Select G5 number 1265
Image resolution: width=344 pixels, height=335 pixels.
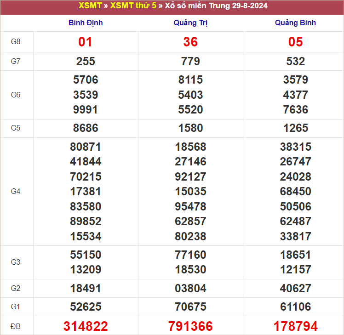pos(296,128)
